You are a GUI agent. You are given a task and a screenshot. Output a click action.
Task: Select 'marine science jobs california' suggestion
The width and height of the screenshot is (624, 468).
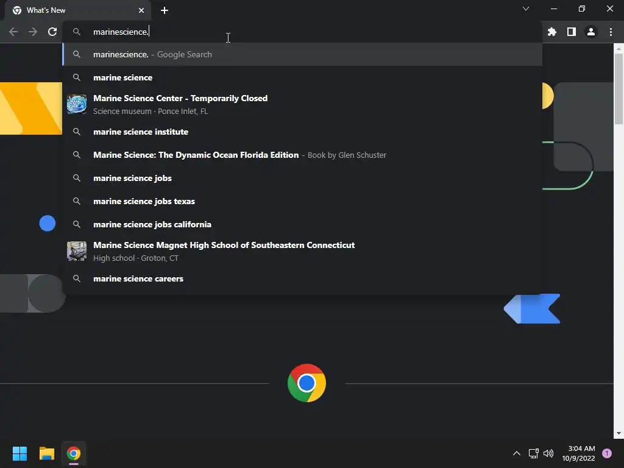pos(302,224)
